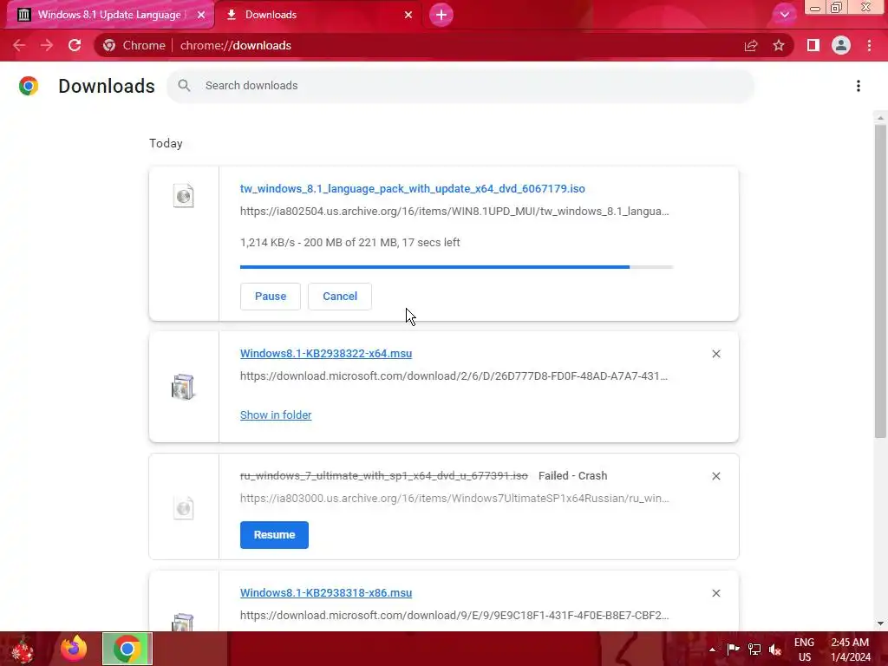Open a new tab with plus button

coord(441,15)
